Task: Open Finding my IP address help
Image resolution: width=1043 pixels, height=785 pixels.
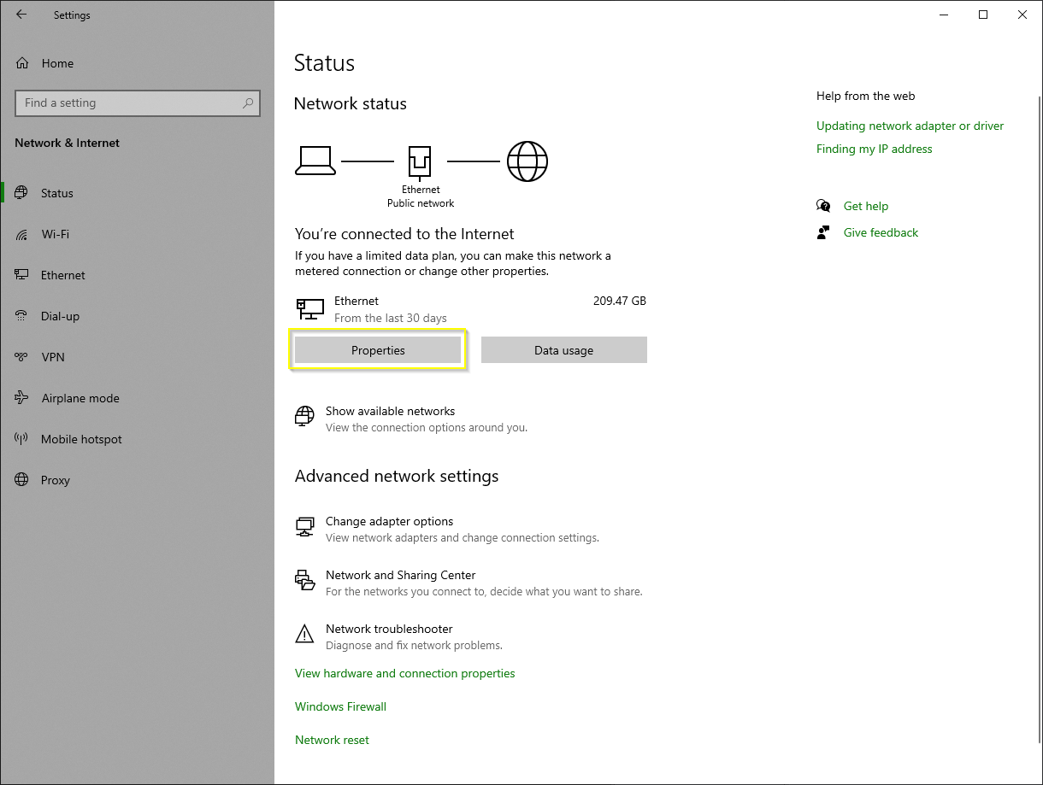Action: pos(875,149)
